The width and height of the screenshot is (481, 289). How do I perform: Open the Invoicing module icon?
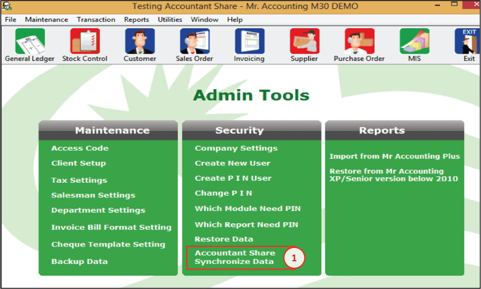tap(249, 41)
